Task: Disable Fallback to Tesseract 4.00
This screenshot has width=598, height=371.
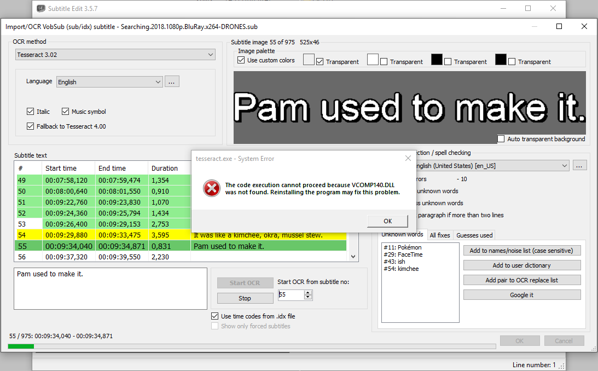Action: coord(31,126)
